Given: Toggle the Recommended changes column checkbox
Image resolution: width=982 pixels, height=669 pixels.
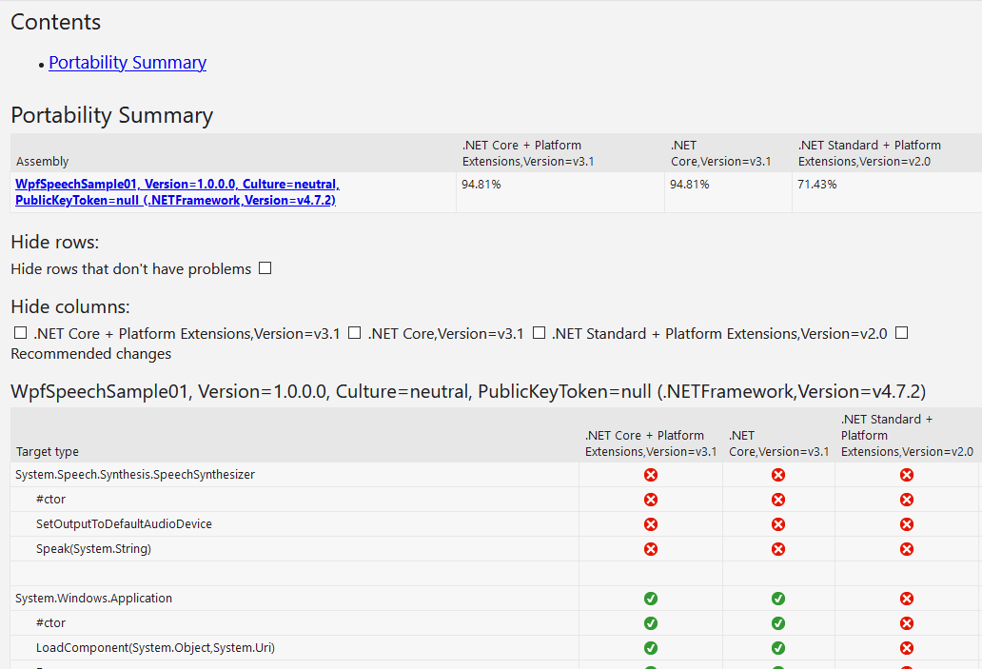Looking at the screenshot, I should (902, 333).
